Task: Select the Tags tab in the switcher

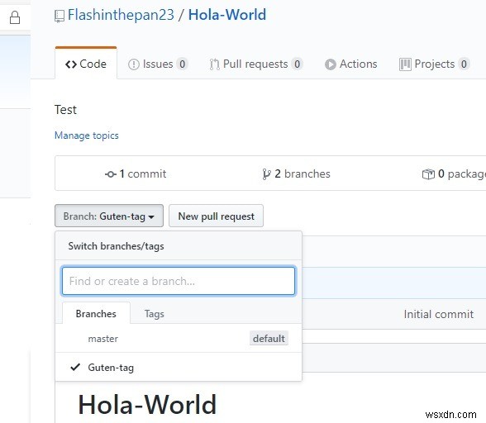Action: 154,314
